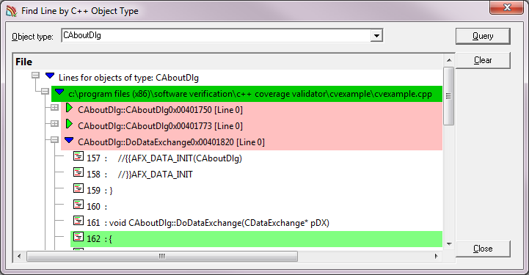This screenshot has height=275, width=529.
Task: Click the source line icon for line 161
Action: coord(79,221)
